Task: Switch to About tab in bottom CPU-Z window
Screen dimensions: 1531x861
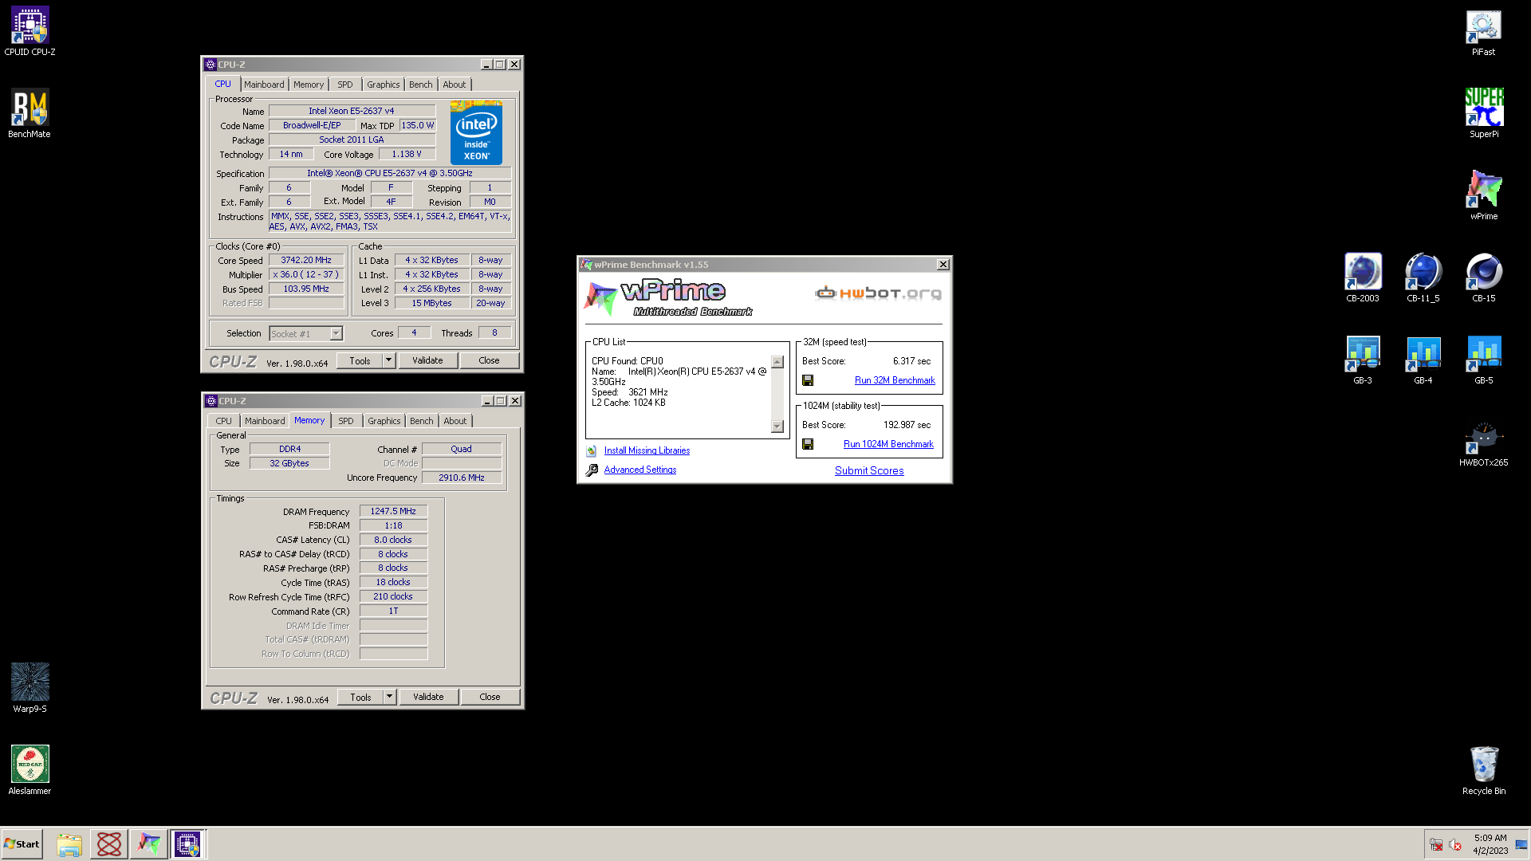Action: click(x=455, y=421)
